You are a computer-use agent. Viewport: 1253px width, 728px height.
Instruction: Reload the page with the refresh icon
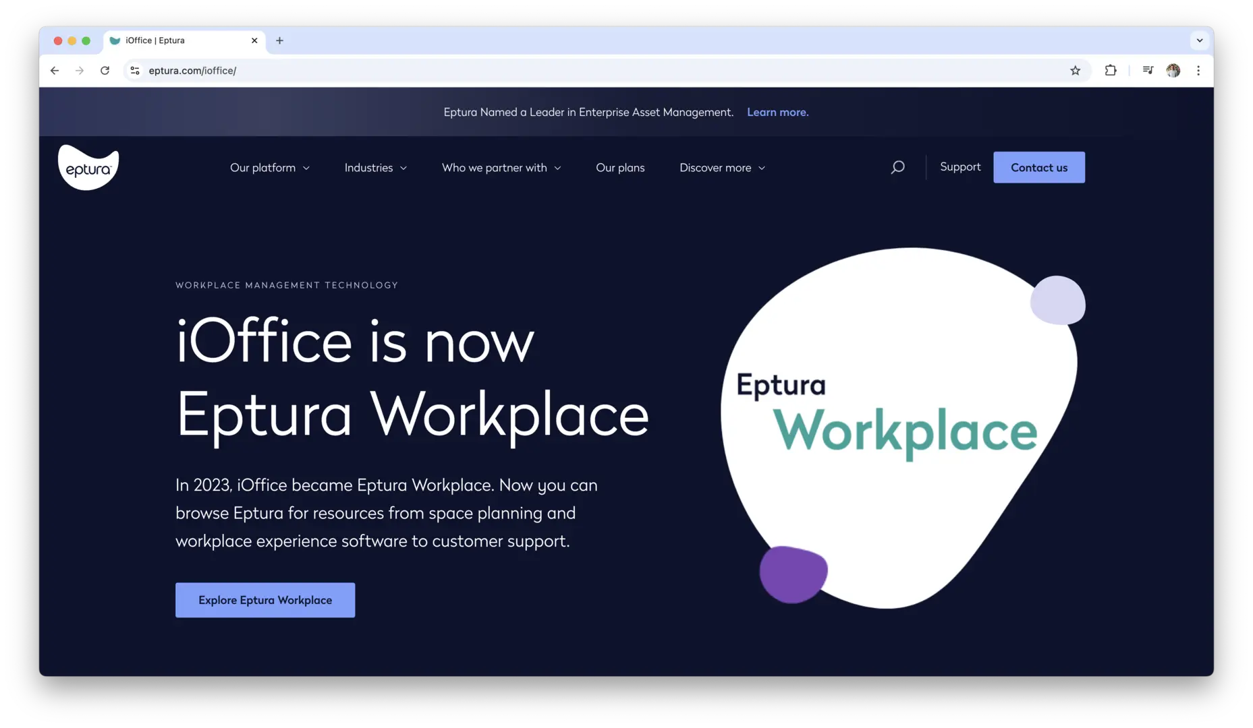point(105,70)
